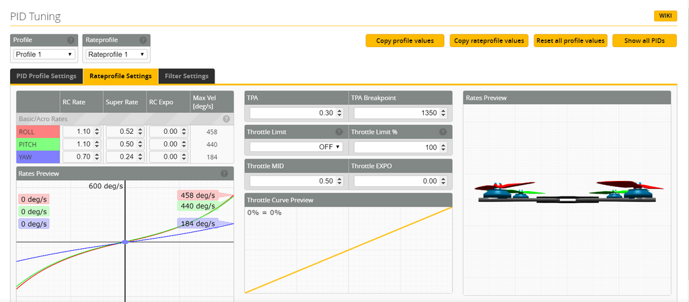Open help for Basic/Acro Rates
Screen dimensions: 689x302
[x=226, y=118]
